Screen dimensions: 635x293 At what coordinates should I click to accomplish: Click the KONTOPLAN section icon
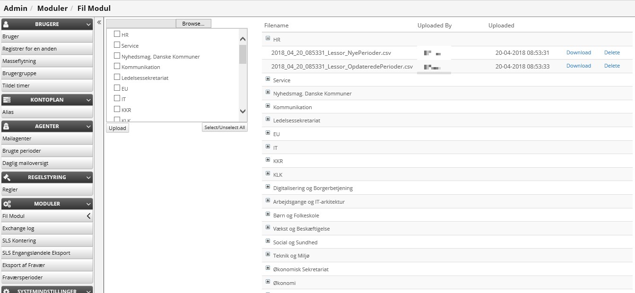pyautogui.click(x=7, y=100)
